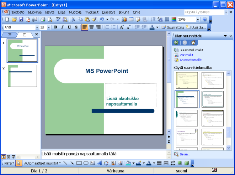Screen dimensions: 235x175
Task: Decrease font size with small A
Action: click(129, 27)
